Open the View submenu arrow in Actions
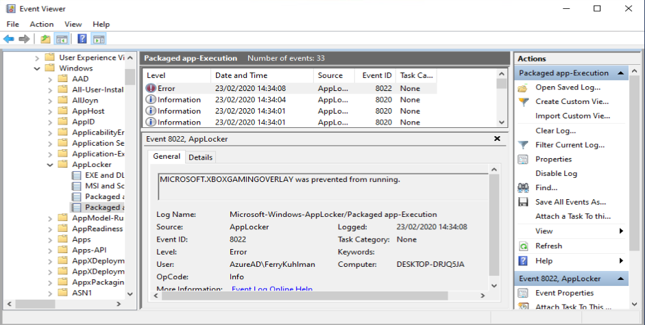The width and height of the screenshot is (645, 325). tap(621, 231)
